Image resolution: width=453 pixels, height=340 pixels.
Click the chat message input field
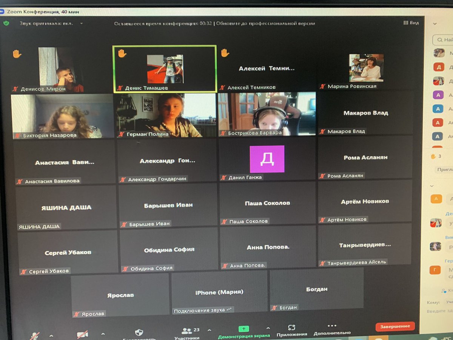pos(439,311)
